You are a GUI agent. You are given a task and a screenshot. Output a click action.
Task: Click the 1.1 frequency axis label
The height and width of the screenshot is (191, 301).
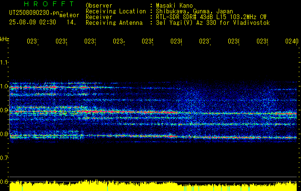pos(4,62)
